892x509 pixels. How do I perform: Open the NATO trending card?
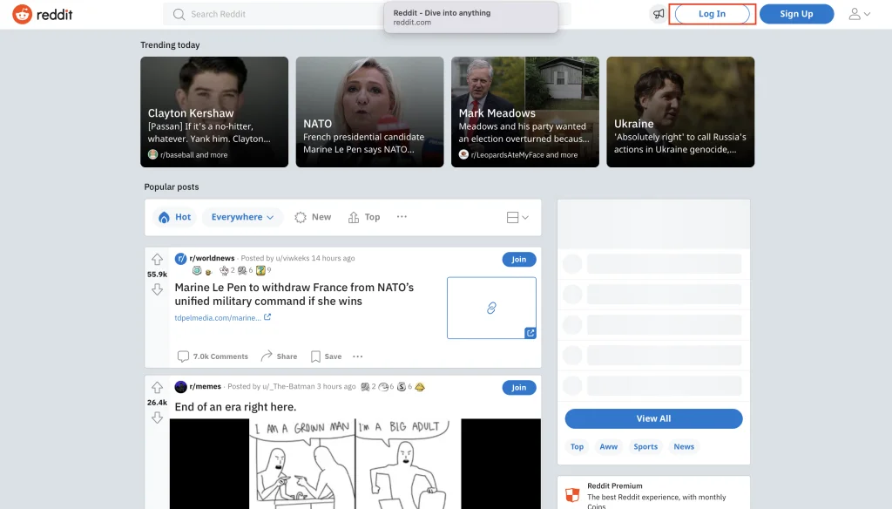point(369,112)
